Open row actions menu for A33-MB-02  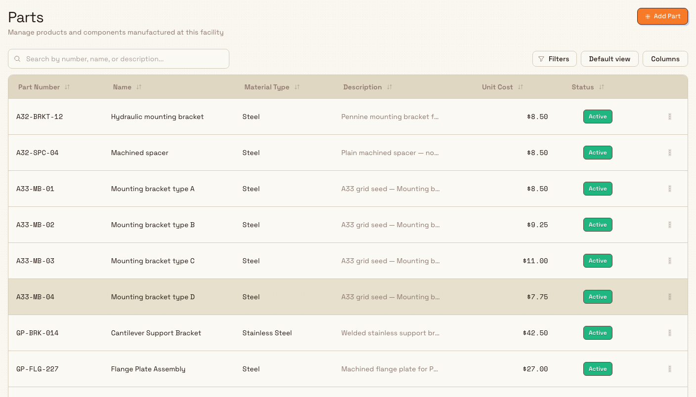(670, 225)
